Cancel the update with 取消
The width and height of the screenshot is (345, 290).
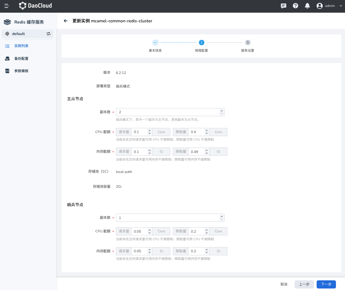point(284,284)
